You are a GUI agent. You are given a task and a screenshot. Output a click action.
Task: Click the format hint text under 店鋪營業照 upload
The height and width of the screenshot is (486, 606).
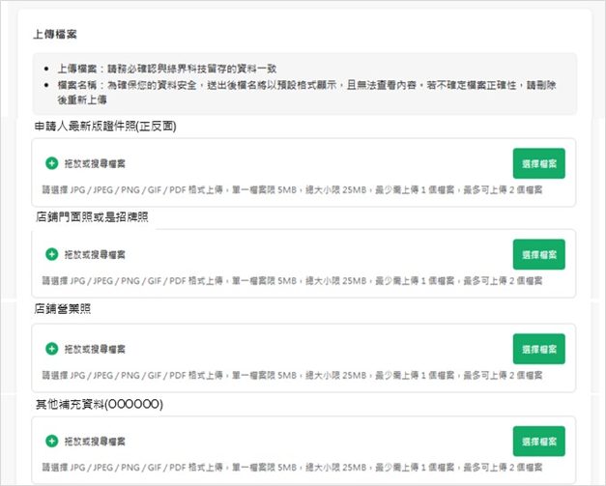(x=292, y=375)
